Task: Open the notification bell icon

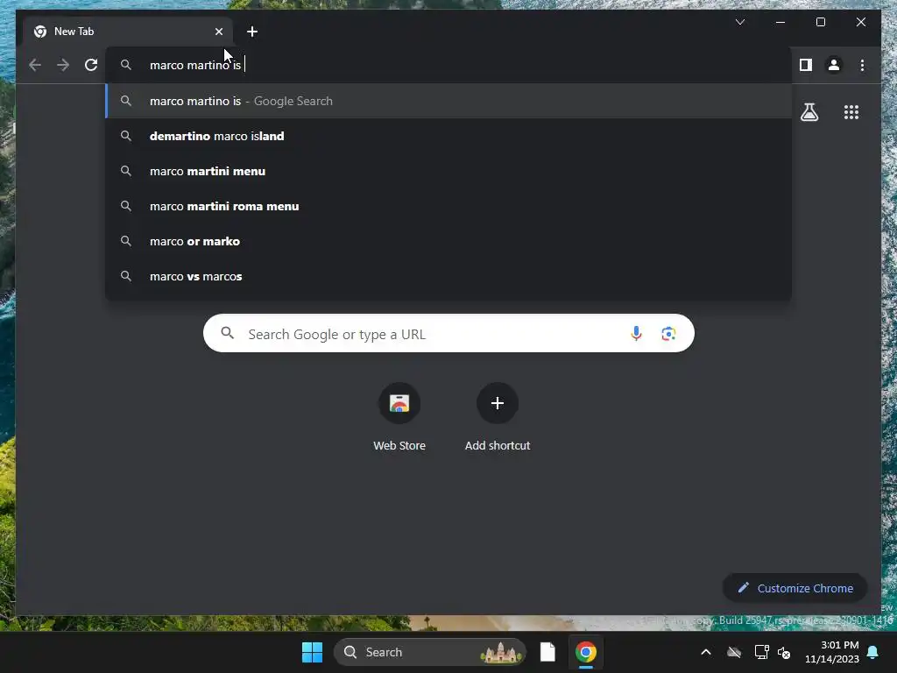Action: pyautogui.click(x=873, y=652)
